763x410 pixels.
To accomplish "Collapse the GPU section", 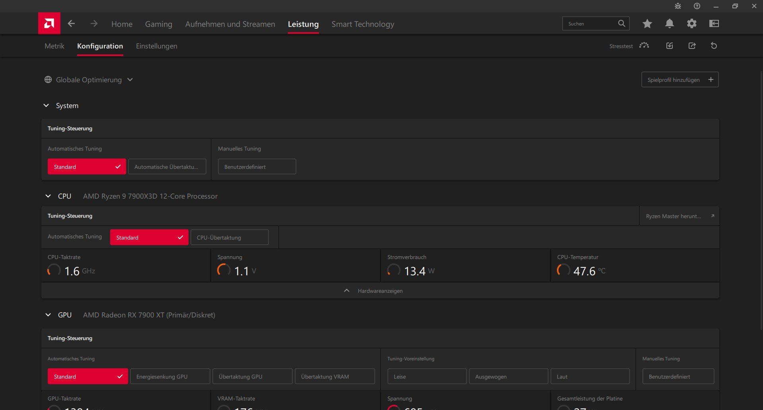I will pyautogui.click(x=48, y=315).
